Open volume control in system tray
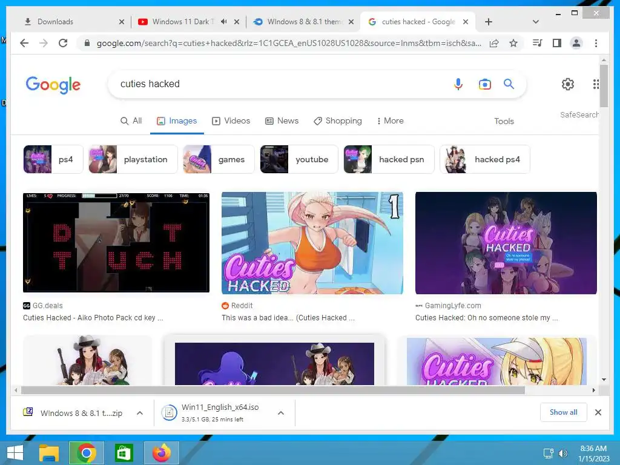Viewport: 620px width, 465px height. point(562,453)
